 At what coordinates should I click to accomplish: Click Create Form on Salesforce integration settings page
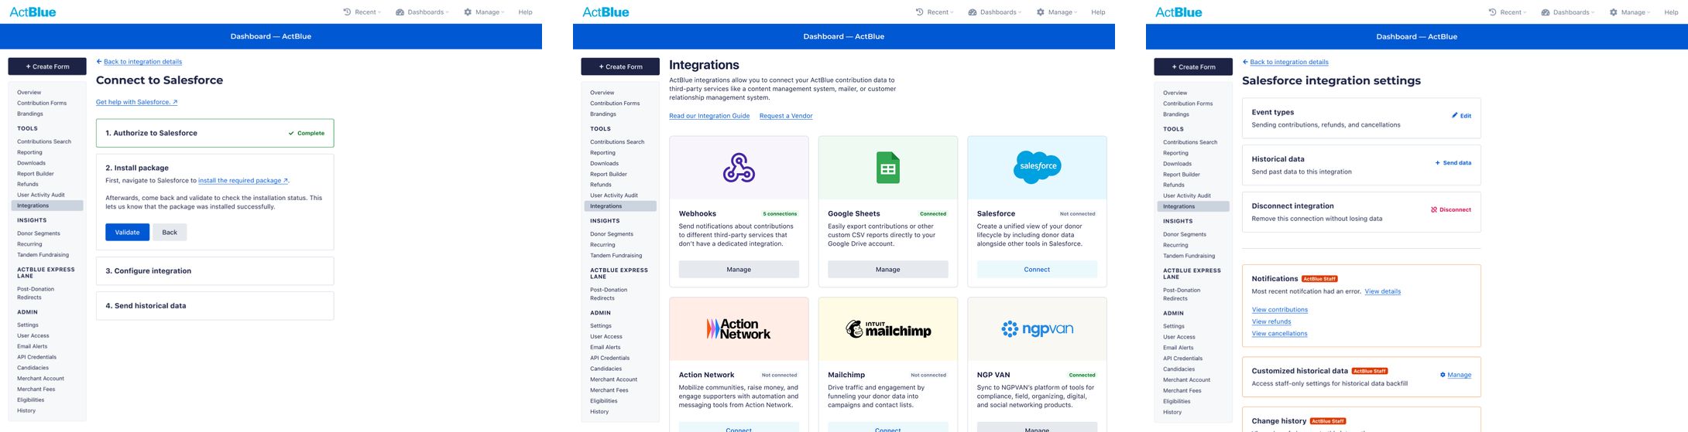1193,67
